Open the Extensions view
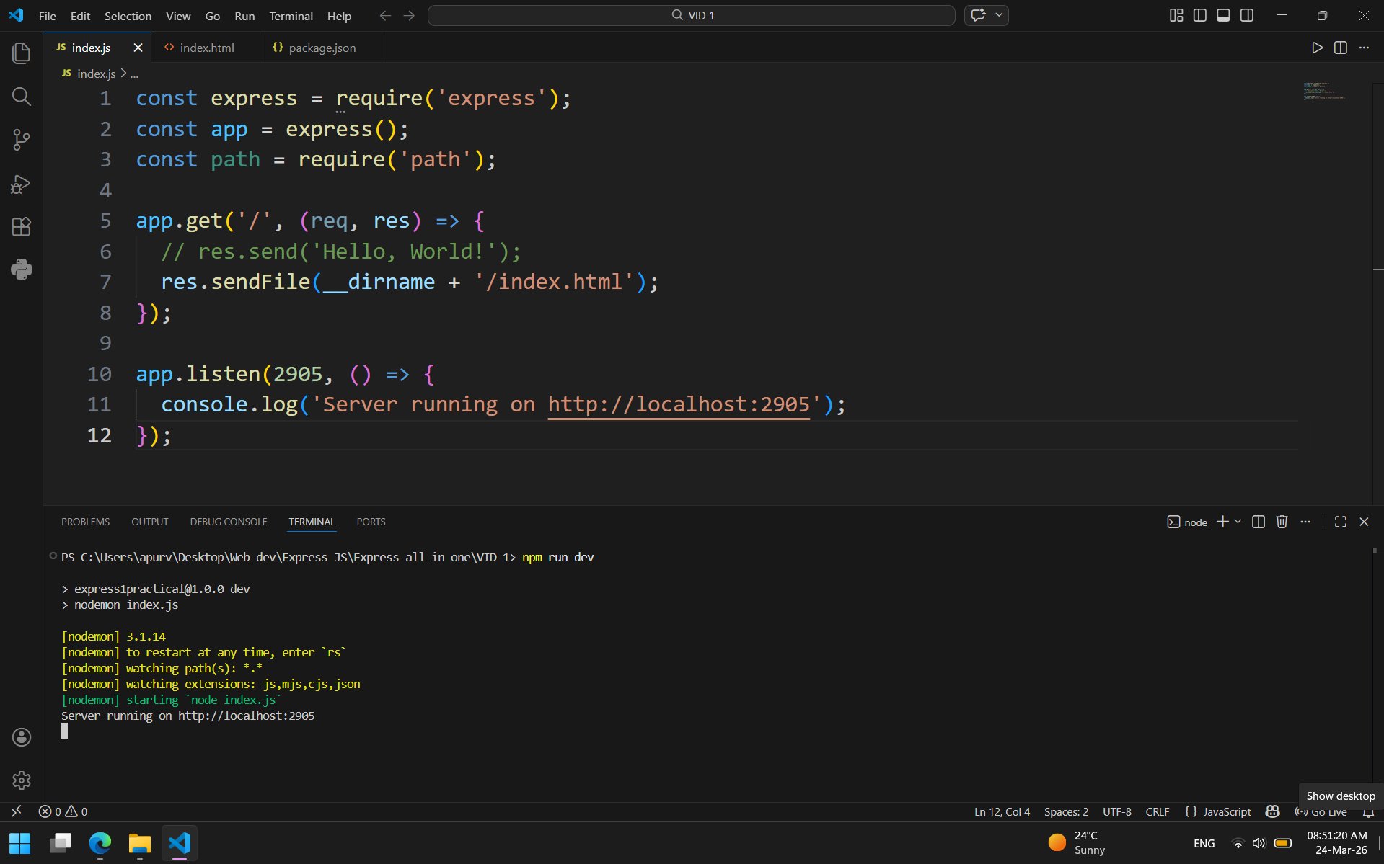The height and width of the screenshot is (864, 1384). [x=22, y=227]
